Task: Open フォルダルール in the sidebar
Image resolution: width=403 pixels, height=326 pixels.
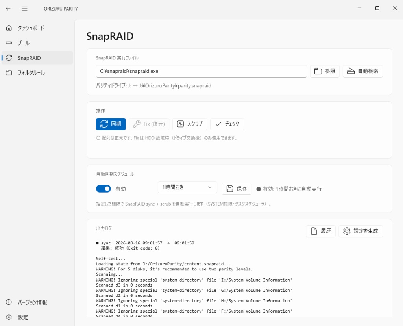Action: click(x=37, y=73)
